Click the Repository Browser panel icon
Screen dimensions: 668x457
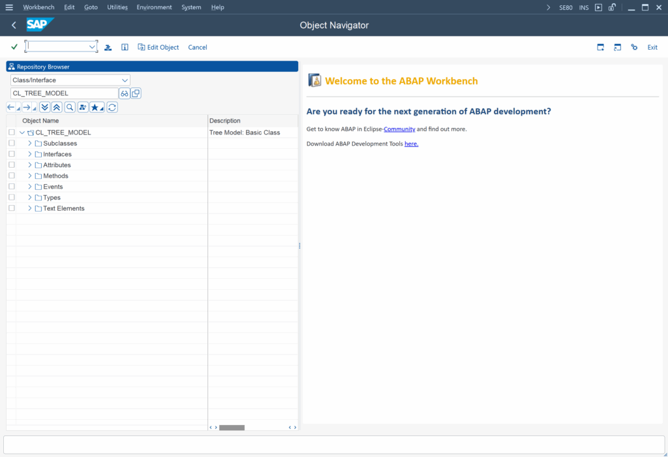pyautogui.click(x=12, y=67)
